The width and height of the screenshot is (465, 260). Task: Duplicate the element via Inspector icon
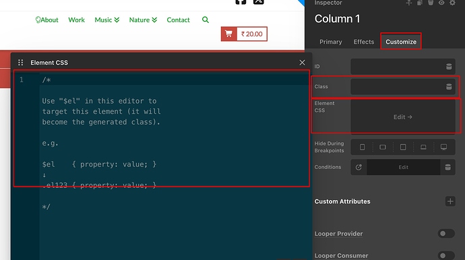coord(420,3)
